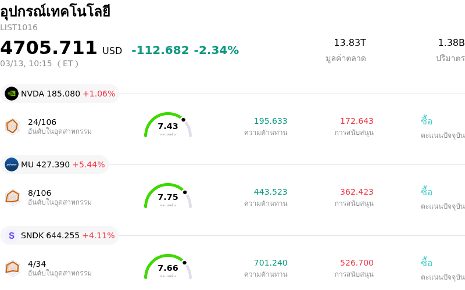Select MU resistance value 443.523
The width and height of the screenshot is (465, 290).
[270, 192]
